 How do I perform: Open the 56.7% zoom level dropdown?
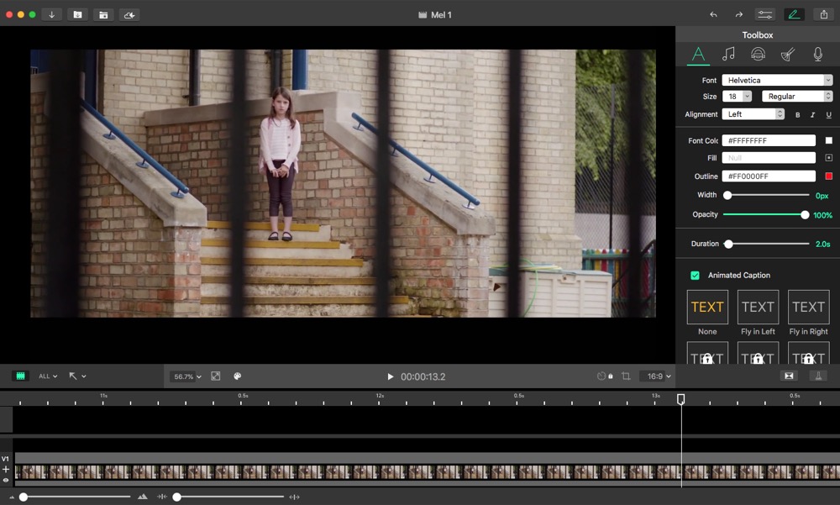click(x=186, y=376)
